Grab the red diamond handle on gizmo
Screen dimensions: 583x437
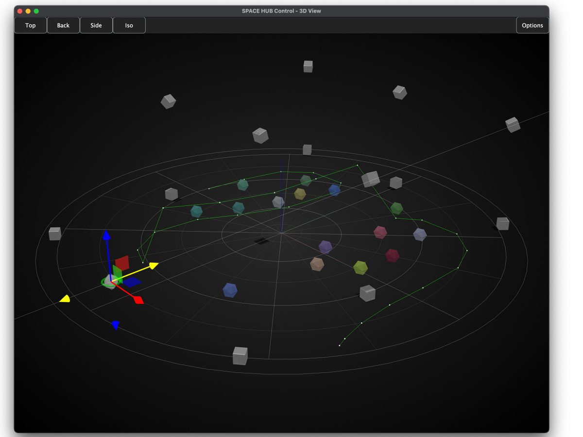[139, 300]
